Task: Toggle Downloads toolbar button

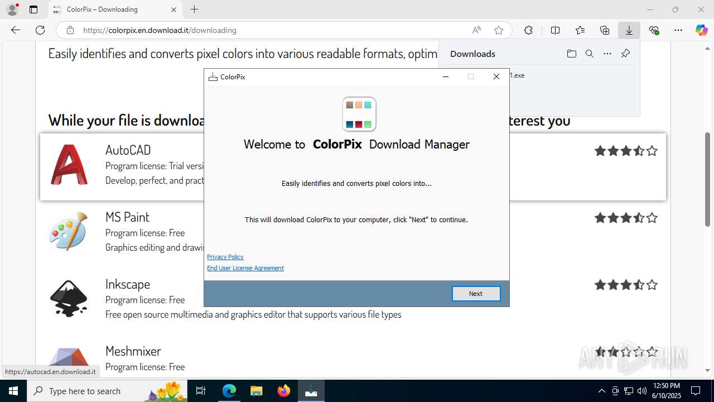Action: tap(629, 30)
